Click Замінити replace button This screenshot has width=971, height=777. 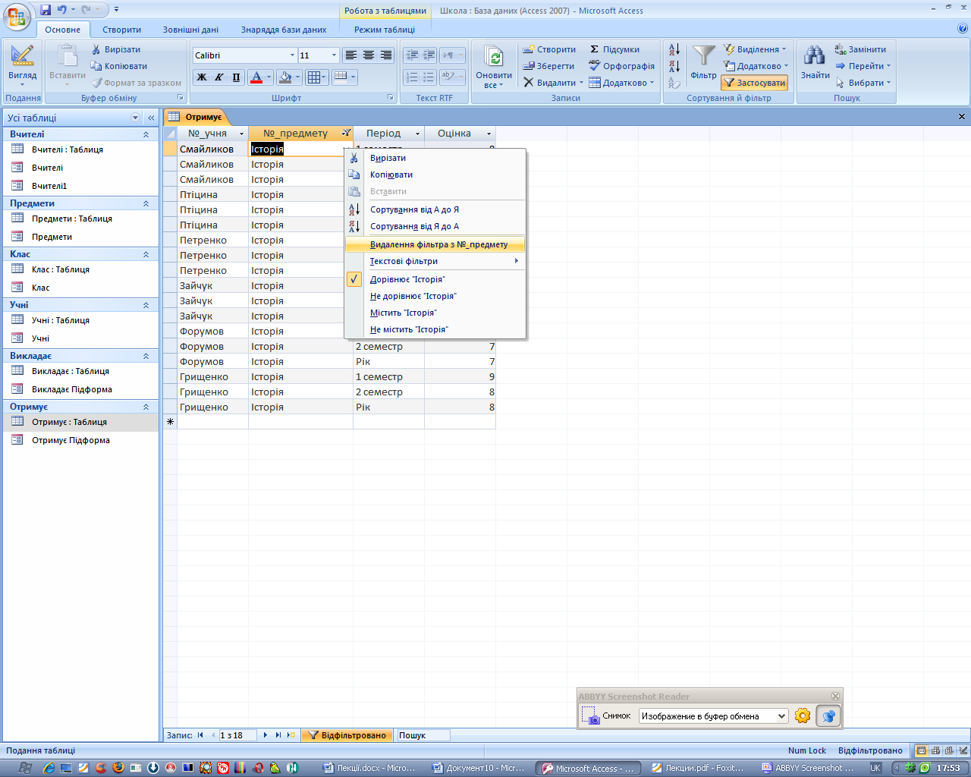click(x=860, y=49)
